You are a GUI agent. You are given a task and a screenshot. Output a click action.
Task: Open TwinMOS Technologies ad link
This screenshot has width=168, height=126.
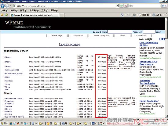(x=147, y=82)
